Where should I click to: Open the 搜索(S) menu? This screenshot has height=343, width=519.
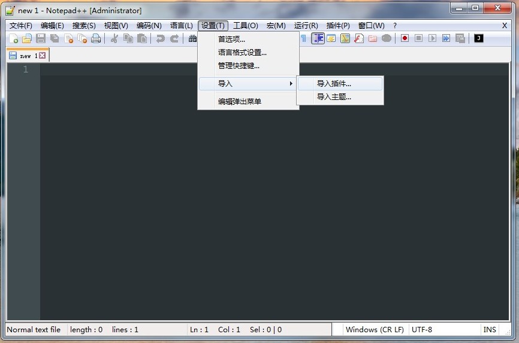pyautogui.click(x=84, y=26)
